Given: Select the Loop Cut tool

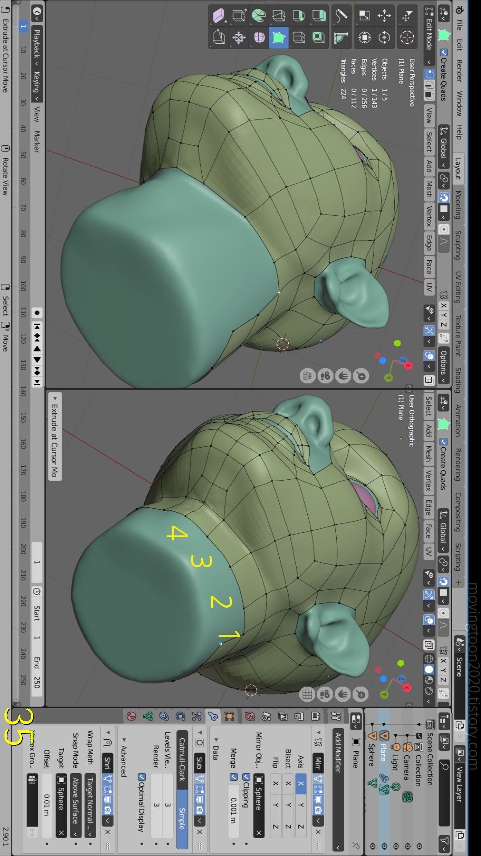Looking at the screenshot, I should 298,37.
